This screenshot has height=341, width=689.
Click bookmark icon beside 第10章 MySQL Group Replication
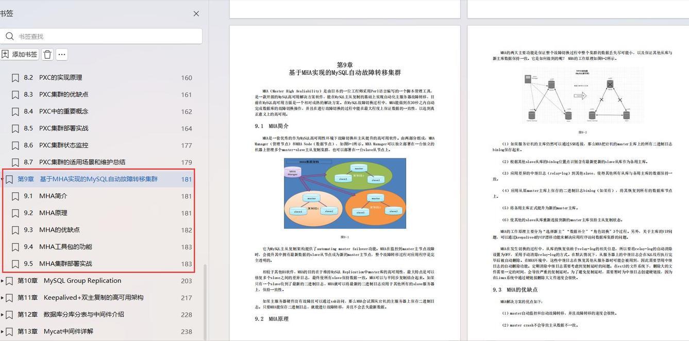(9, 281)
